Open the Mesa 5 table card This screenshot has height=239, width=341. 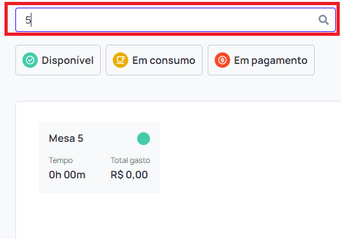point(99,158)
